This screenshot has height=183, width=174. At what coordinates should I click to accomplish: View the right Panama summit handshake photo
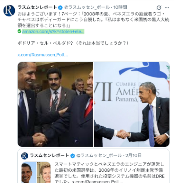pos(132,104)
